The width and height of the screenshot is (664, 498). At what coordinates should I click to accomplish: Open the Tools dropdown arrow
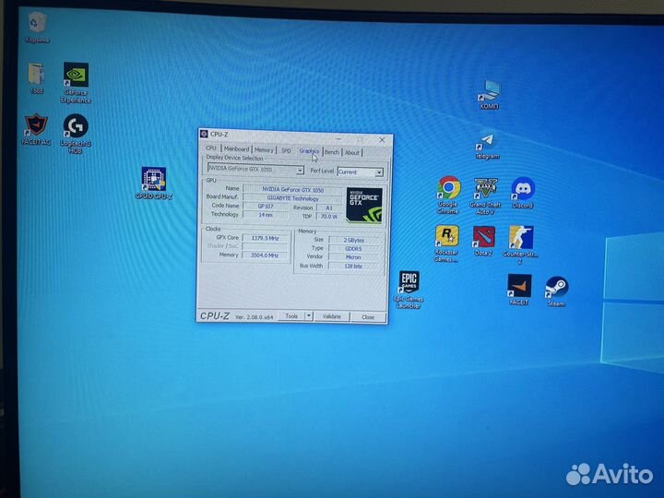[309, 316]
